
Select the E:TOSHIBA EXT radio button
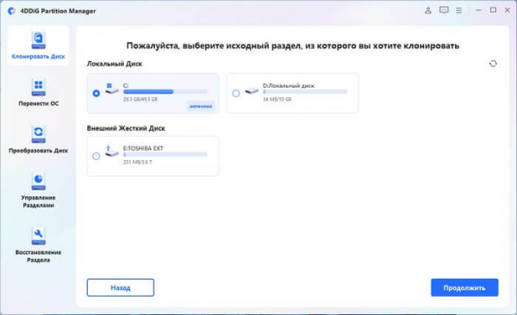(x=96, y=156)
